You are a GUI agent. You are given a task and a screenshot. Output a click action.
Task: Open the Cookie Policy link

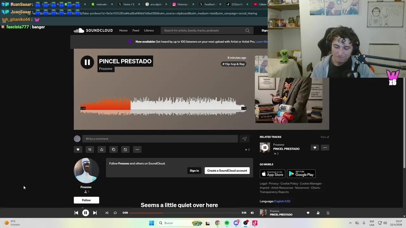[289, 184]
